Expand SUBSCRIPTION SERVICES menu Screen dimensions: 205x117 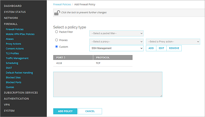pos(21,93)
